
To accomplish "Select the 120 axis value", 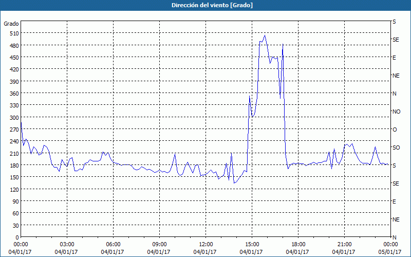I will click(x=14, y=190).
